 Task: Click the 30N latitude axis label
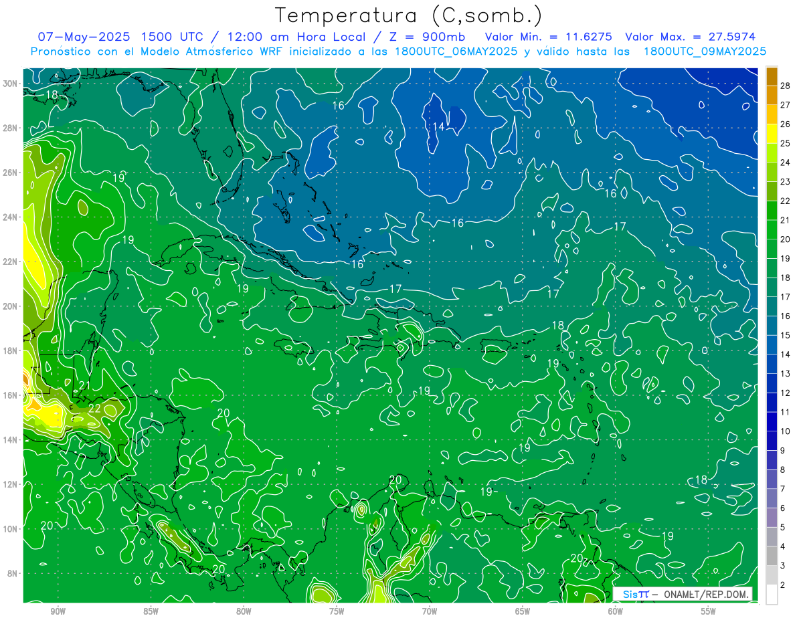(x=10, y=84)
